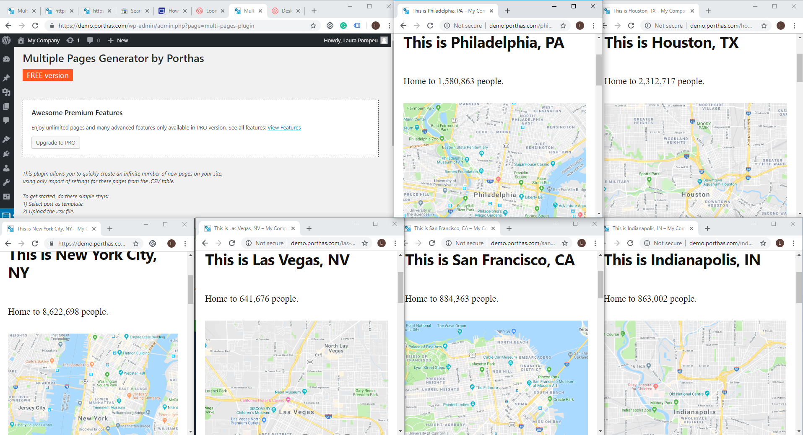
Task: Open the WordPress Dashboard sidebar icon
Action: 6,59
